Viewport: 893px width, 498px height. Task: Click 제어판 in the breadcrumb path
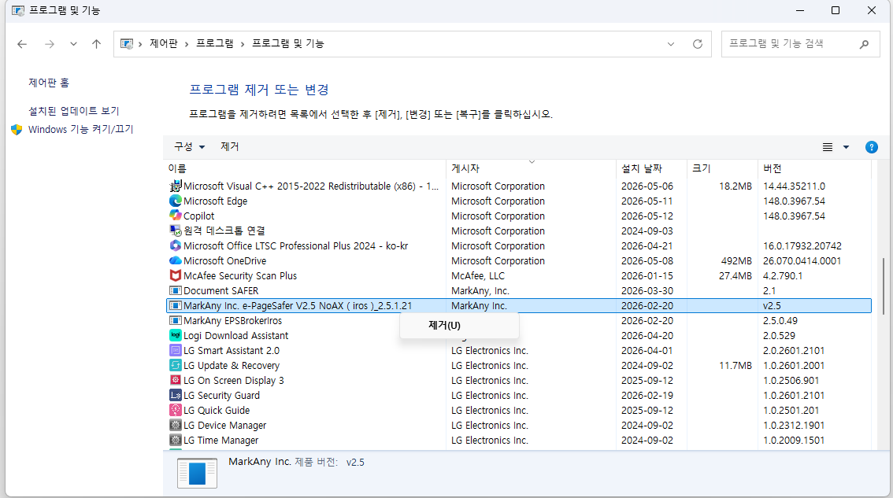(164, 44)
